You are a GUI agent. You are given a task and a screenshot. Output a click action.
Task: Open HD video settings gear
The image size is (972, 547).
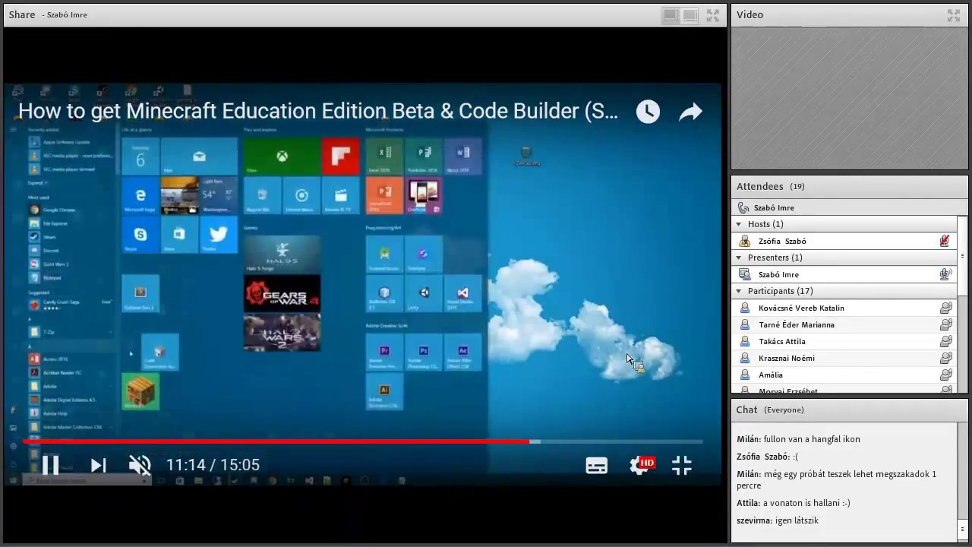coord(642,465)
